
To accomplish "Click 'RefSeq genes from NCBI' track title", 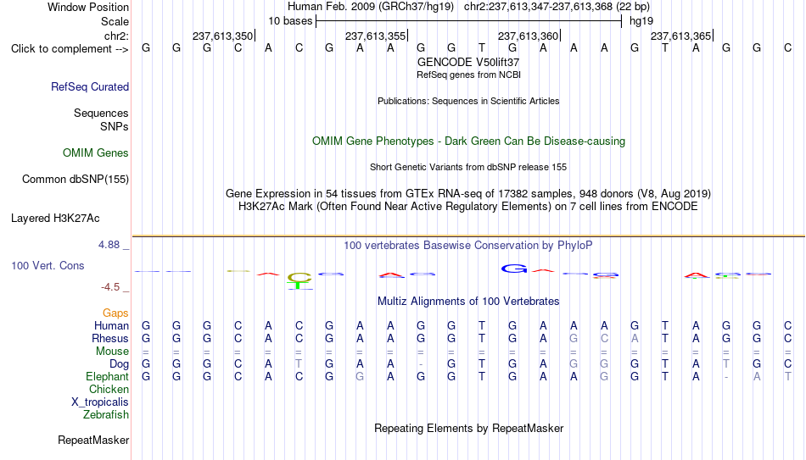I will point(468,75).
